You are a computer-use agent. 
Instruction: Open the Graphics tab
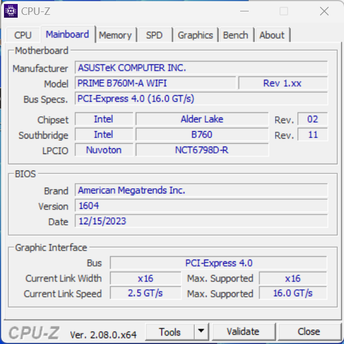[x=195, y=35]
